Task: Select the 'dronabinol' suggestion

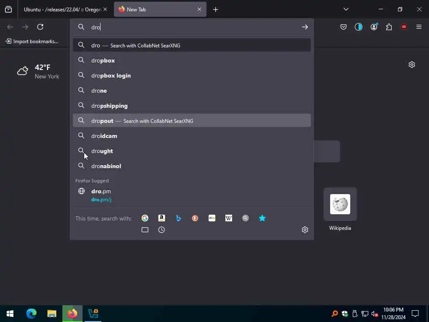Action: 192,166
